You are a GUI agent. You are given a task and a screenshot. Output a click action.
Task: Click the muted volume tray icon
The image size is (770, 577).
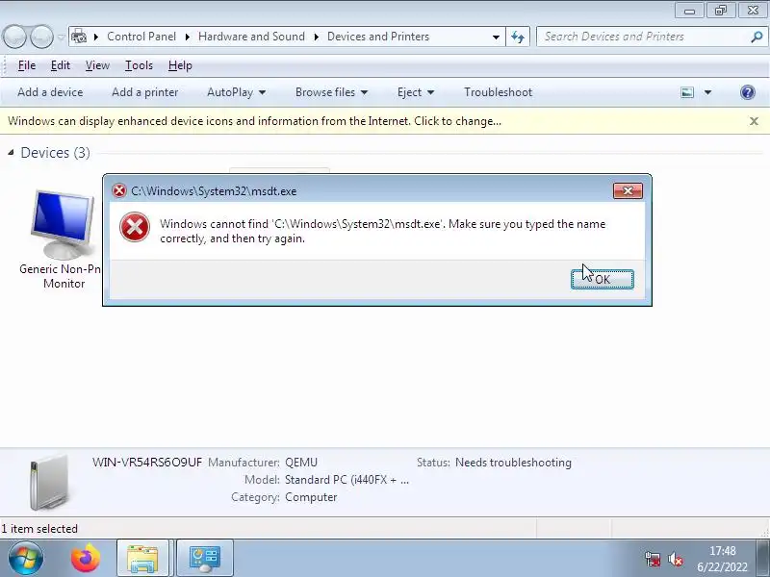(x=676, y=559)
